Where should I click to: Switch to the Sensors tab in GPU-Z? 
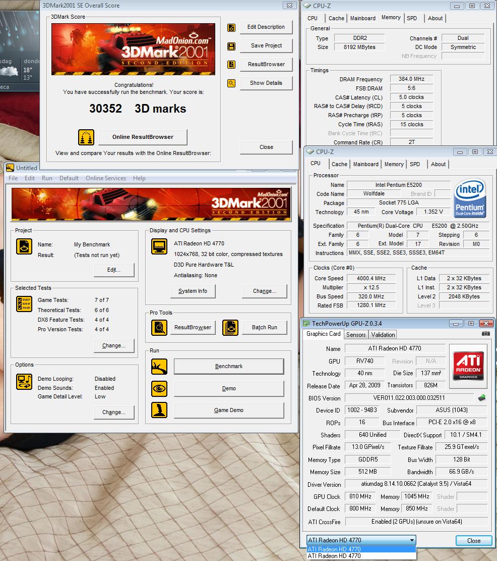(x=356, y=334)
